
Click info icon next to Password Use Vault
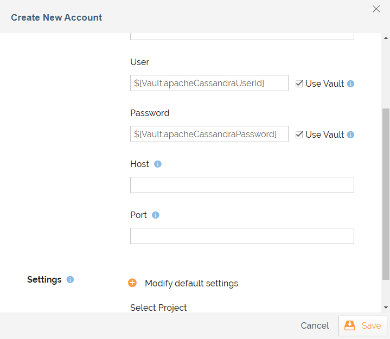pos(350,135)
